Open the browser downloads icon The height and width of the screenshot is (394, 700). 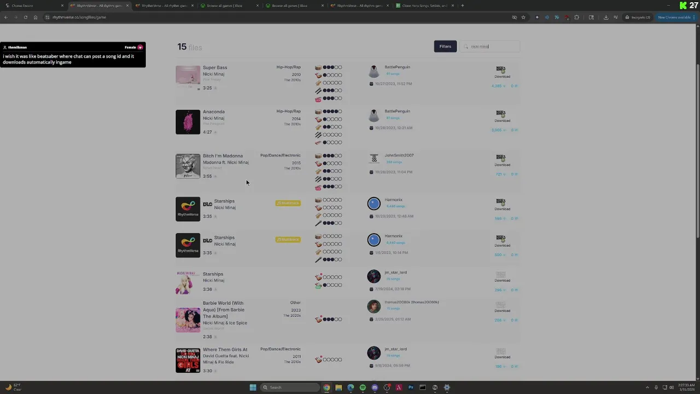(606, 17)
